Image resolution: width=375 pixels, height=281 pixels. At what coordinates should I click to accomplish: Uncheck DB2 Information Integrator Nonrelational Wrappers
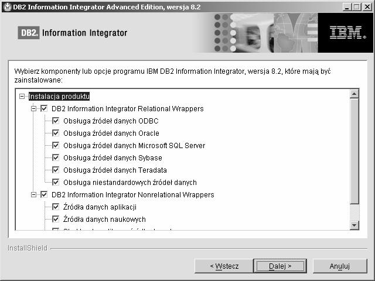tap(44, 194)
